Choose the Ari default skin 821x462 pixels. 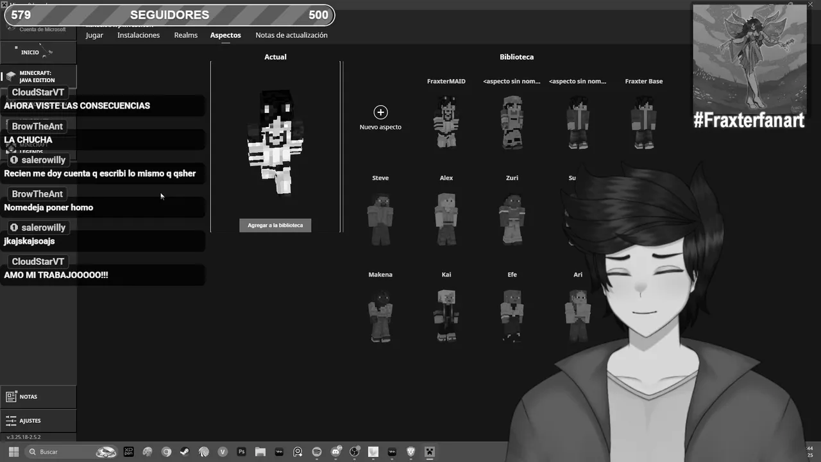pos(578,315)
